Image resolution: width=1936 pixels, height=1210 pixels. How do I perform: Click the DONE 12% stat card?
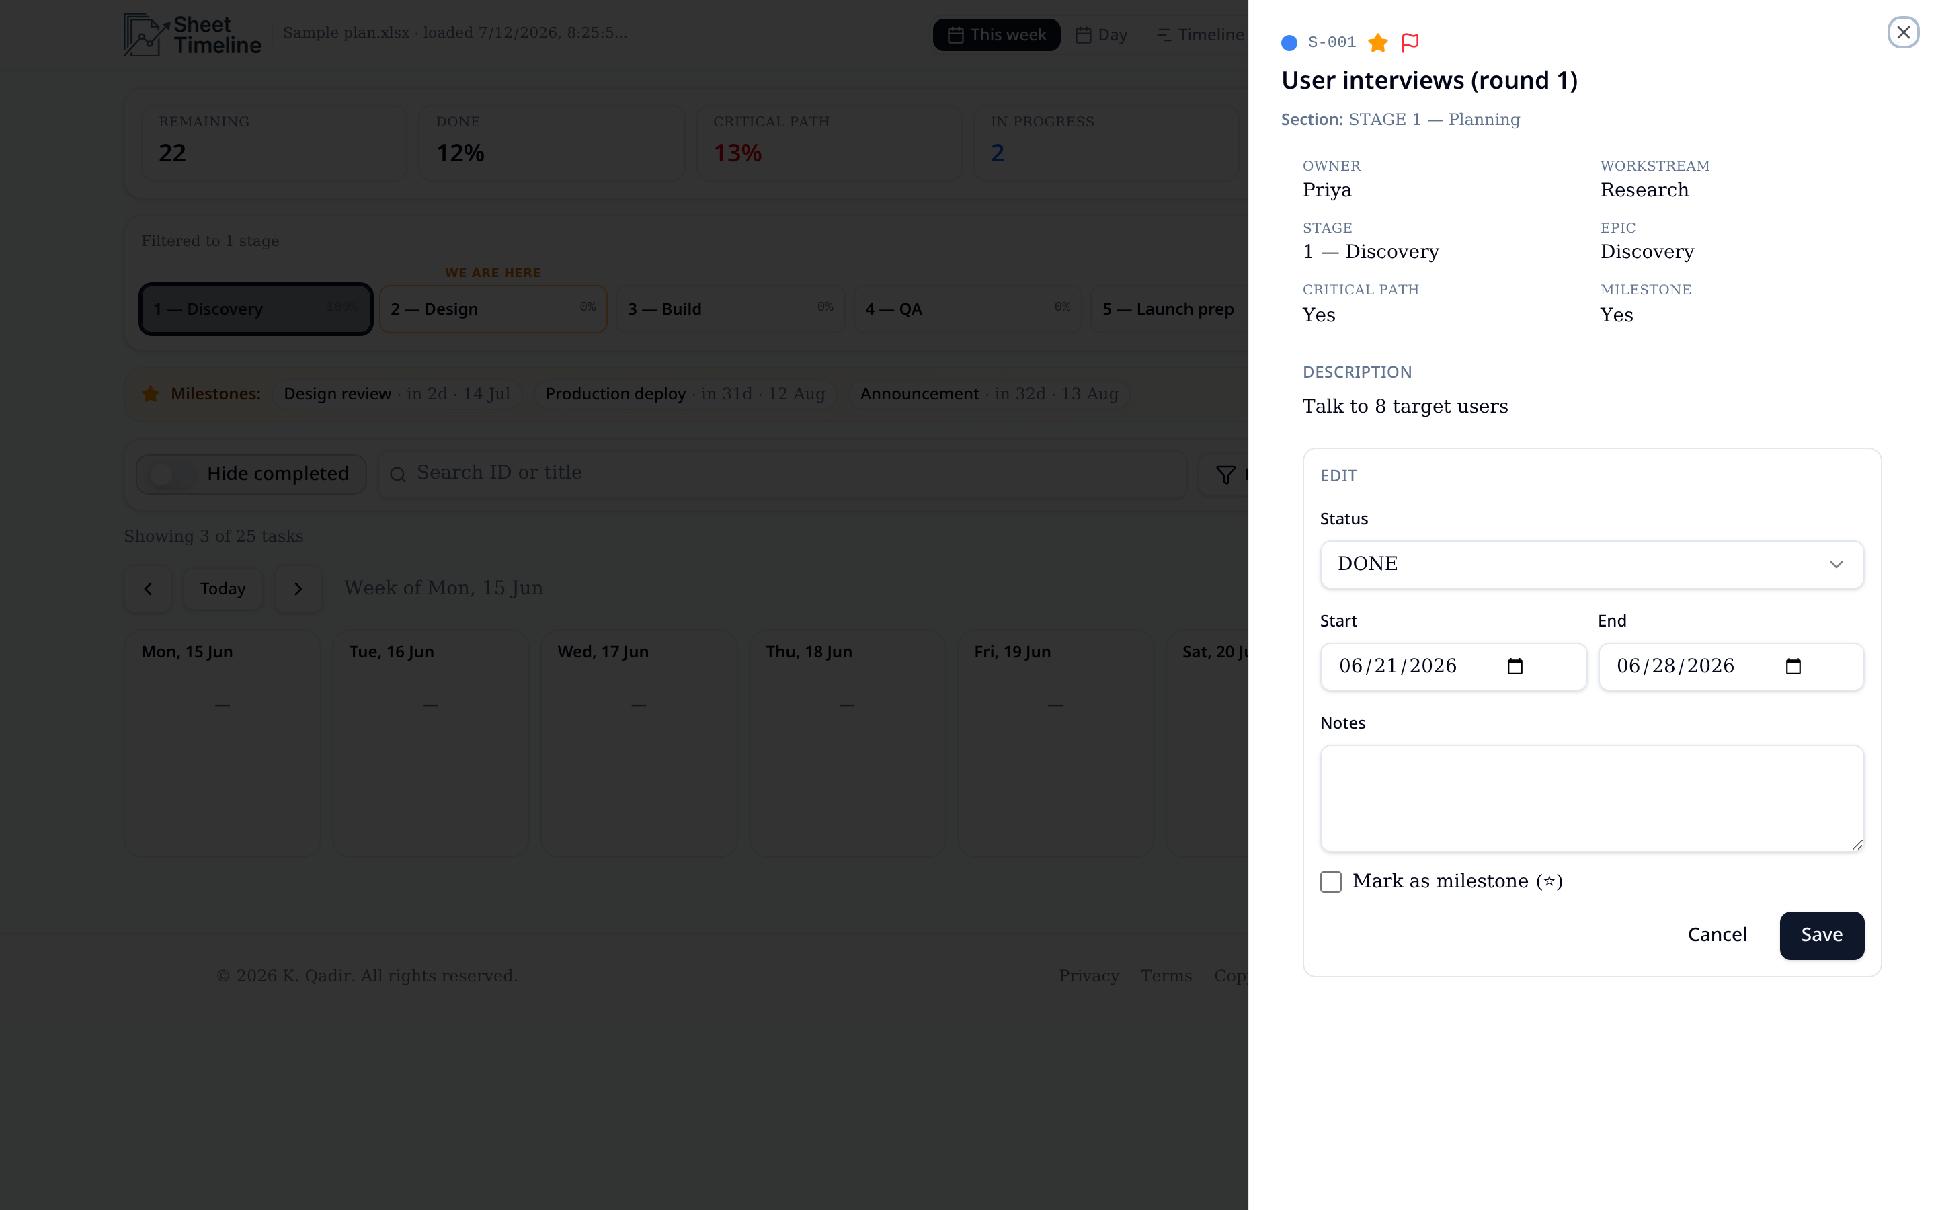click(551, 143)
